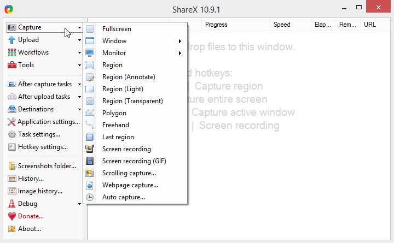This screenshot has height=243, width=394.
Task: Click the Destinations globe icon
Action: (x=12, y=109)
